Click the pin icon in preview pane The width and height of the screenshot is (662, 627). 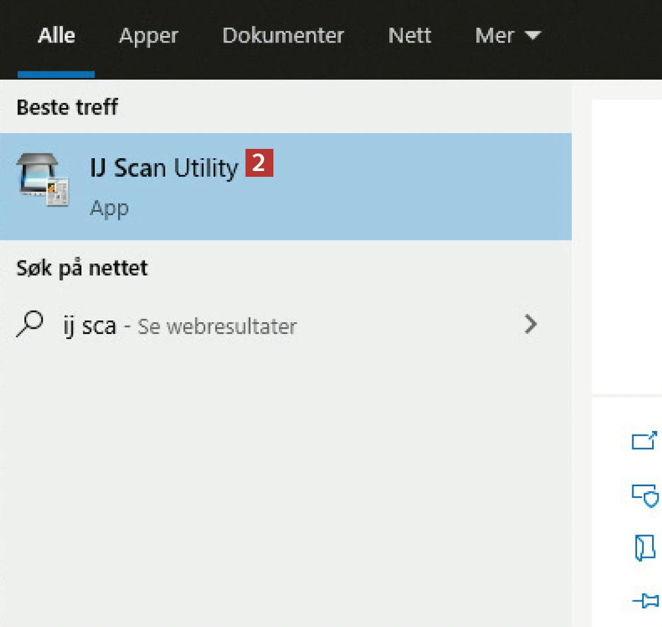pos(645,601)
